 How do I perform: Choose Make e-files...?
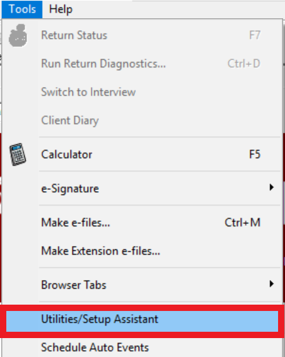(x=76, y=223)
